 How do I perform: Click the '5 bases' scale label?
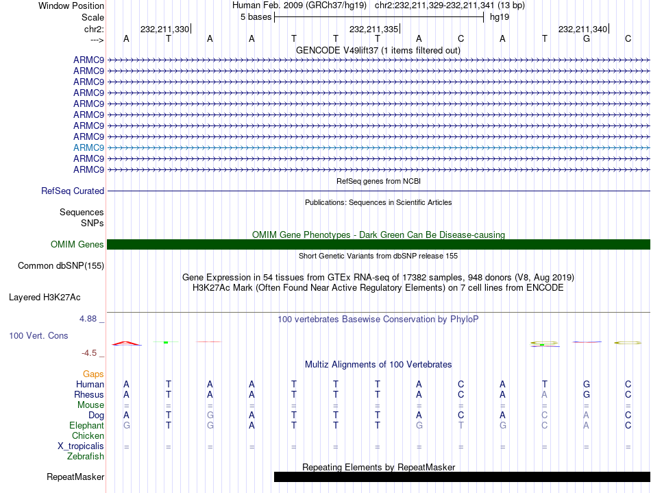256,17
